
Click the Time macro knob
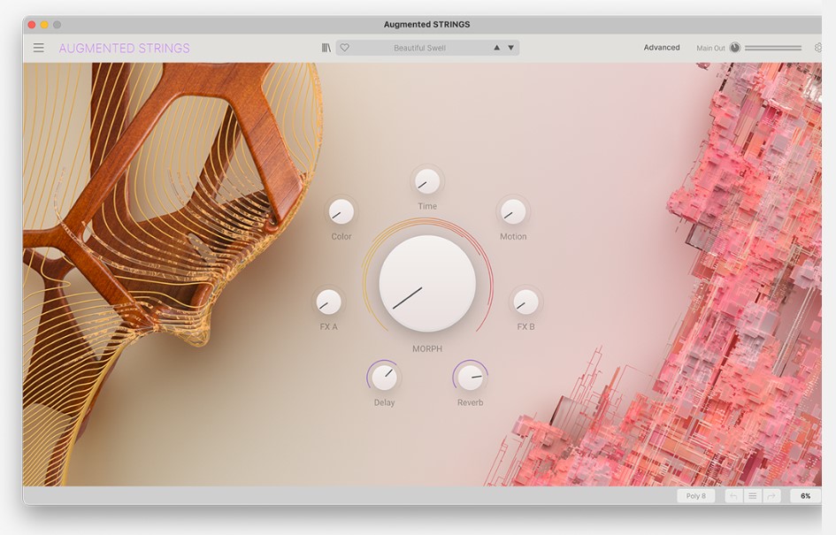click(x=427, y=181)
